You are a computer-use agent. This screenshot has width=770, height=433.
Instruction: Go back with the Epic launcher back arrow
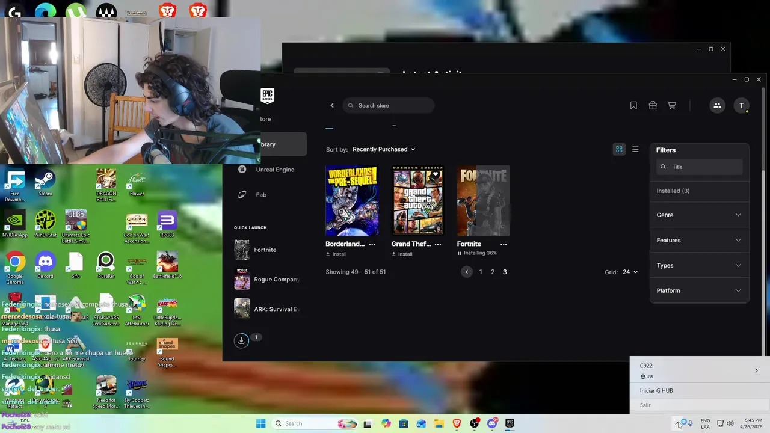tap(332, 105)
